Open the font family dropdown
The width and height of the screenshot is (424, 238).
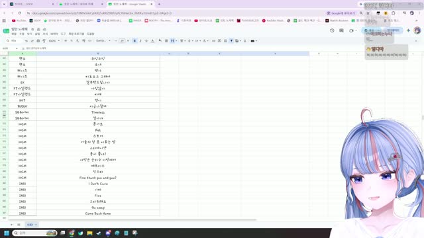(x=103, y=41)
